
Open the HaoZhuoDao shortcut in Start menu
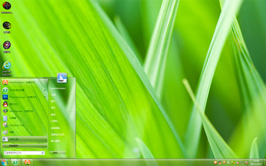(24, 82)
